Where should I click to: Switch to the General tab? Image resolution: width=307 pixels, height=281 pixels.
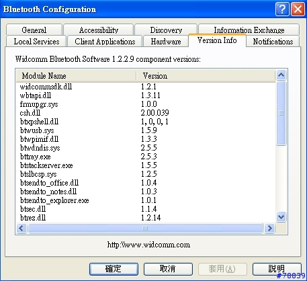34,30
